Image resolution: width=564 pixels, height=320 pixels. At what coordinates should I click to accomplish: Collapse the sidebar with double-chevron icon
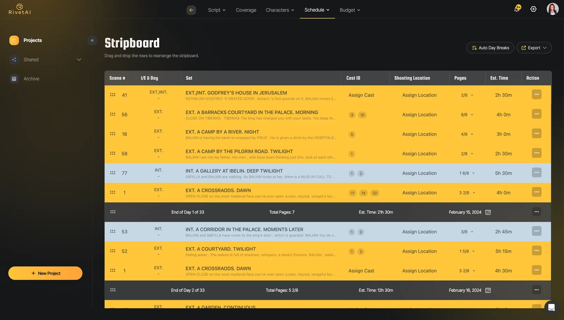(92, 40)
